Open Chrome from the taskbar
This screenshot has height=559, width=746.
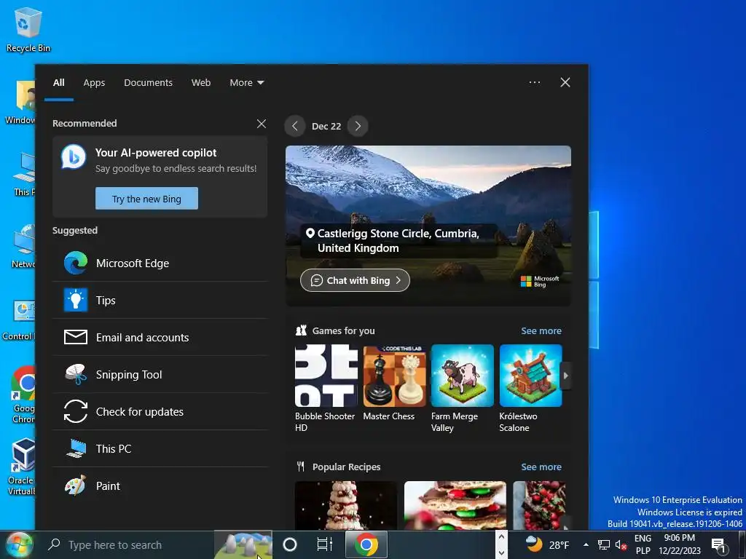pos(366,544)
